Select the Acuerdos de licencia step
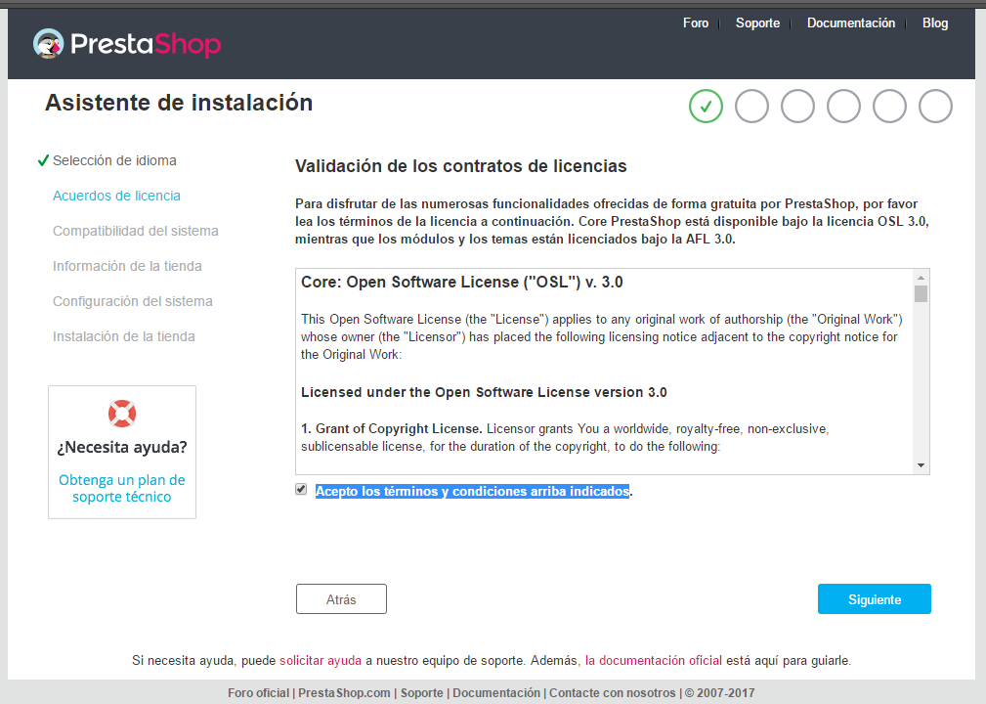This screenshot has height=704, width=986. (x=116, y=196)
